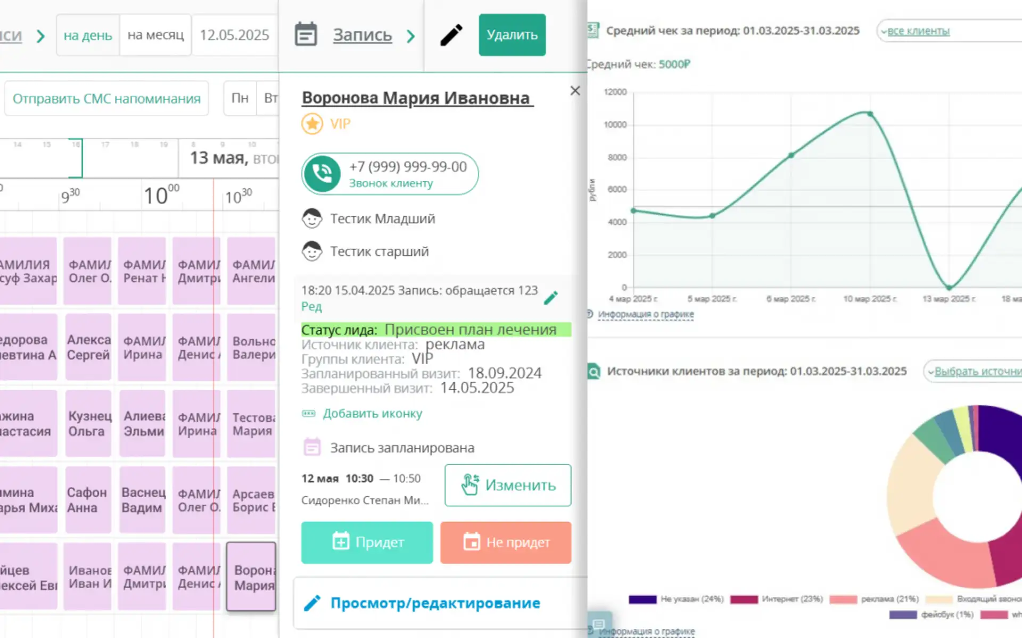Click the Статус лида green bar

436,330
